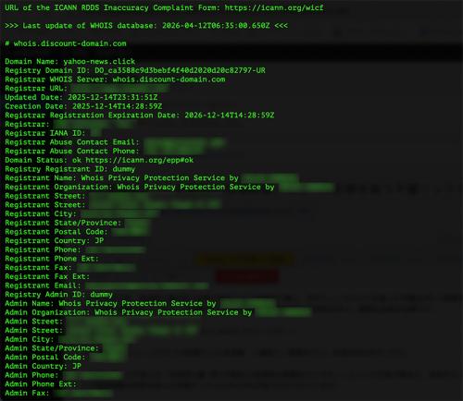Click the Updated Date timestamp 2025-12-14T23:31:51Z
The height and width of the screenshot is (401, 463).
113,97
